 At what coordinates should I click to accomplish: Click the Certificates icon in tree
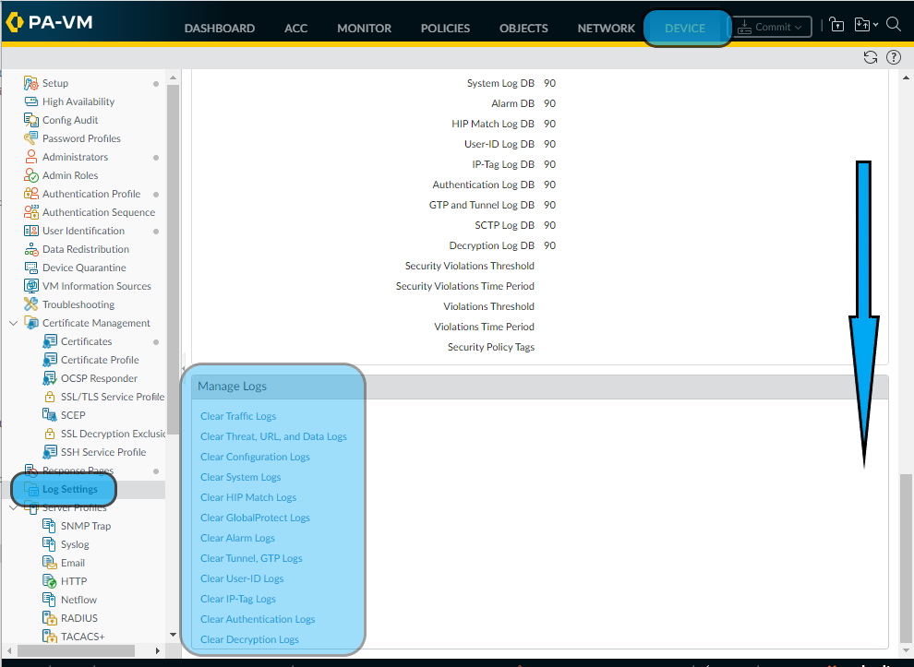(50, 341)
